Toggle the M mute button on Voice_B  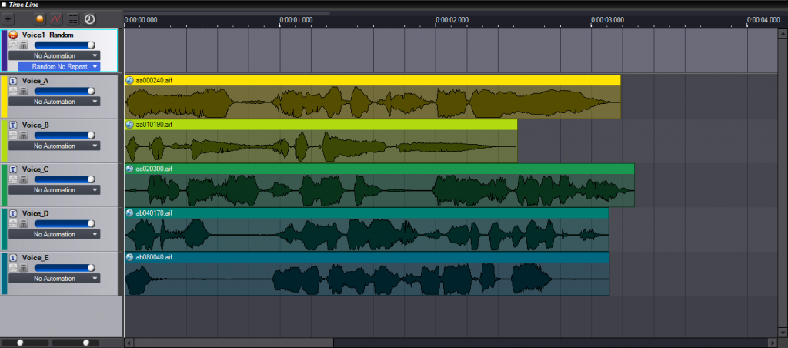click(23, 136)
